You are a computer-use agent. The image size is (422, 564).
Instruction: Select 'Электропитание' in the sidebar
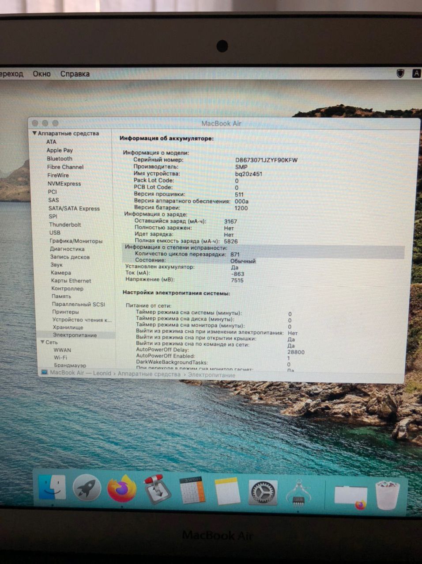point(75,335)
